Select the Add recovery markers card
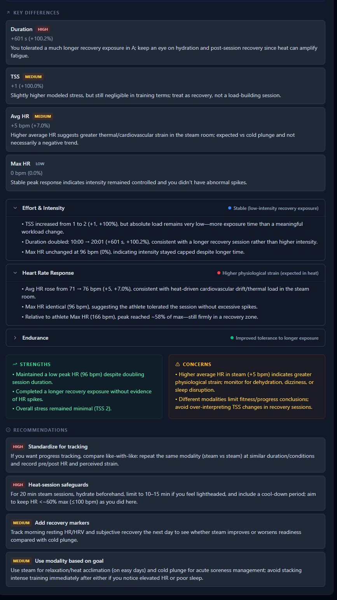The width and height of the screenshot is (337, 600). pyautogui.click(x=166, y=531)
